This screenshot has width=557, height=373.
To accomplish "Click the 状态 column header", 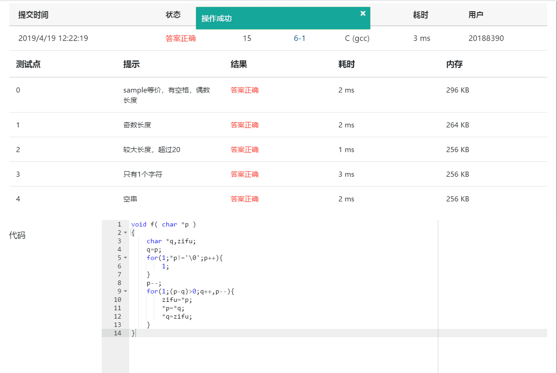I will point(173,15).
